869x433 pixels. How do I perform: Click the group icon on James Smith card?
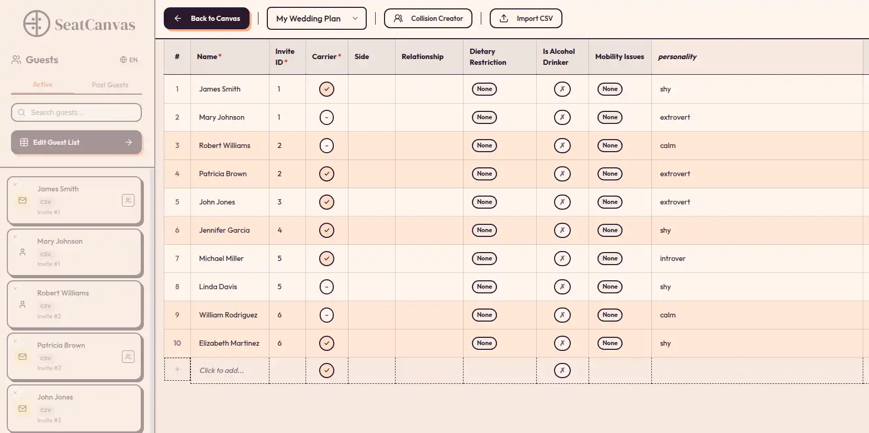point(128,200)
